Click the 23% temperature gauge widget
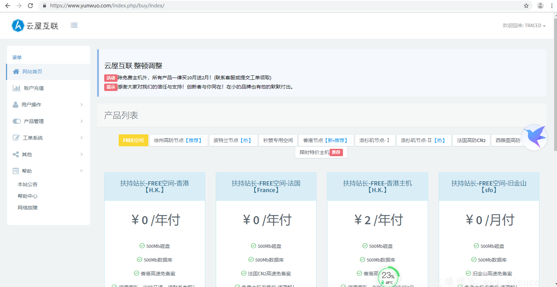This screenshot has width=557, height=287. 388,277
